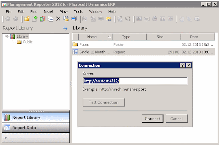Click the greyed formula fx toolbar icon
The height and width of the screenshot is (145, 219).
click(85, 19)
